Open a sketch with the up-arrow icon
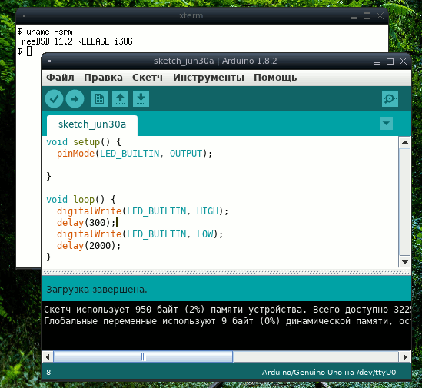Viewport: 422px width, 388px height. pyautogui.click(x=120, y=99)
